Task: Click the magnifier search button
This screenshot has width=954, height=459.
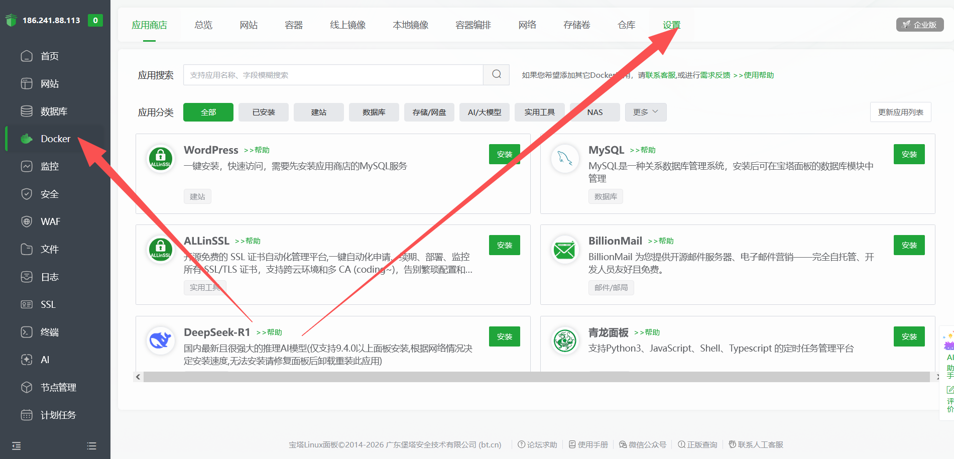Action: pyautogui.click(x=497, y=75)
